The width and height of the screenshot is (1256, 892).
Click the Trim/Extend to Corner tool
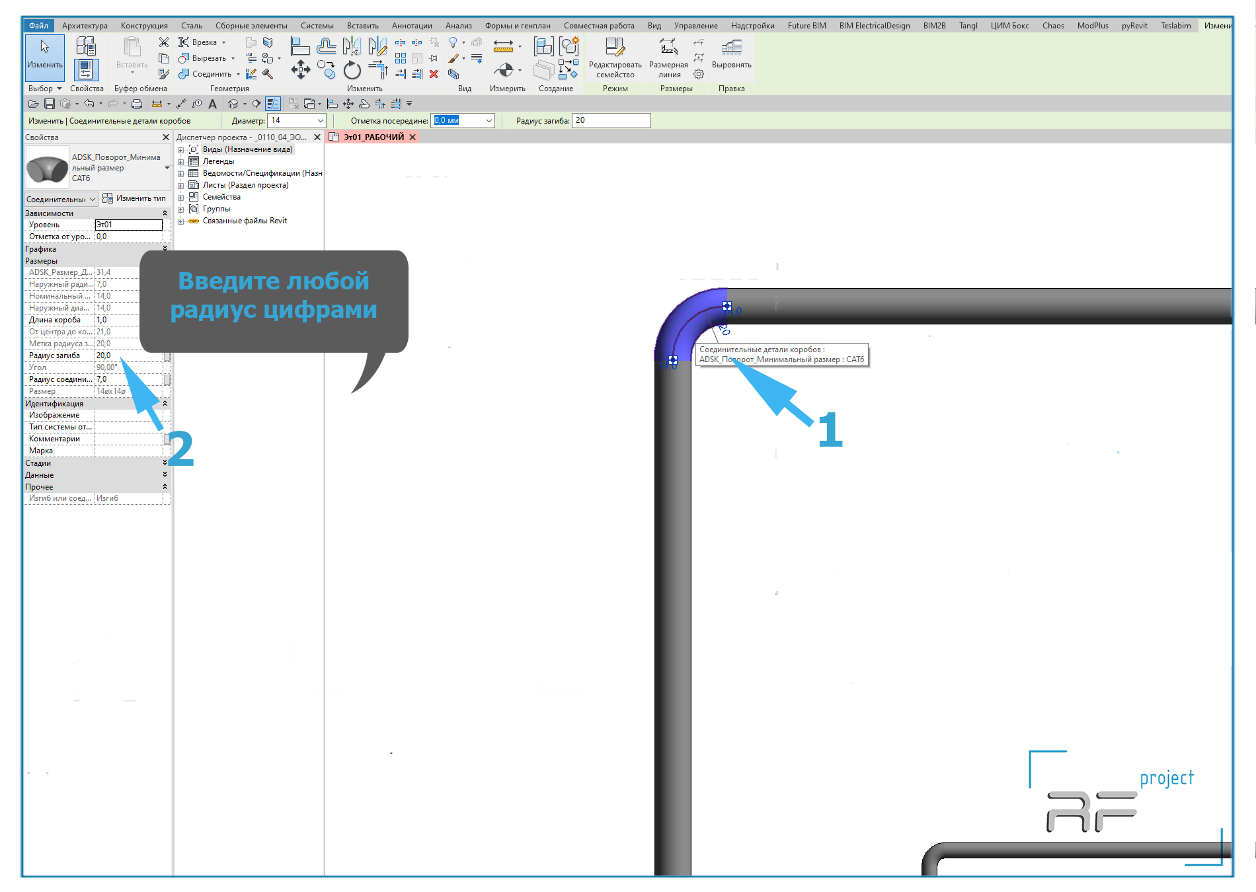coord(378,69)
